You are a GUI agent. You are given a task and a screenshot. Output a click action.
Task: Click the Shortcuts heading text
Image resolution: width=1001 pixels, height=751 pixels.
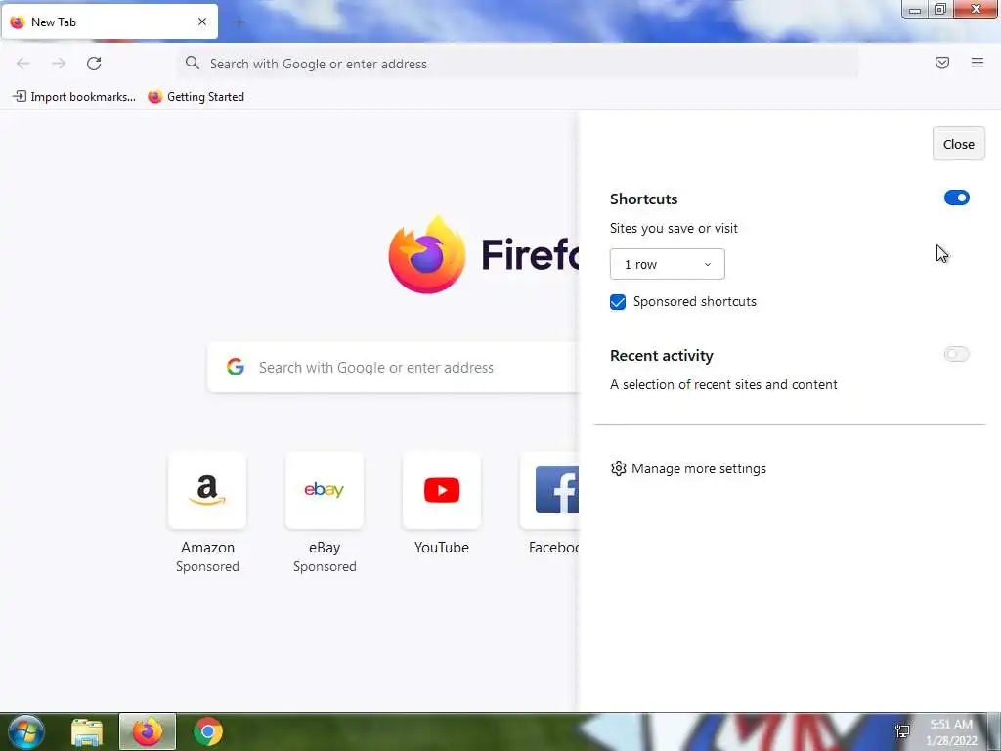pyautogui.click(x=643, y=199)
